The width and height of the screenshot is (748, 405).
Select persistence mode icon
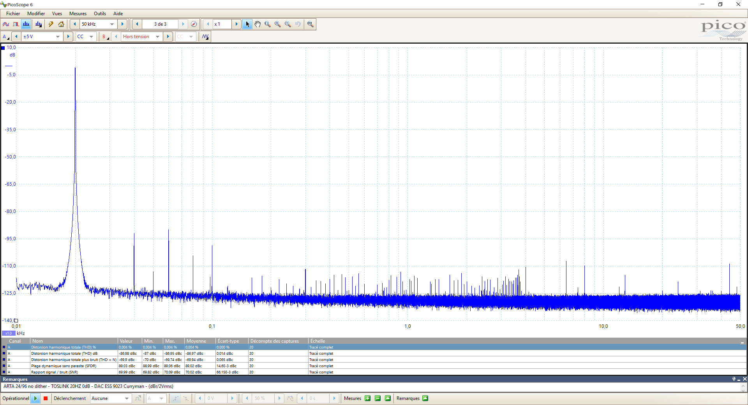click(16, 24)
